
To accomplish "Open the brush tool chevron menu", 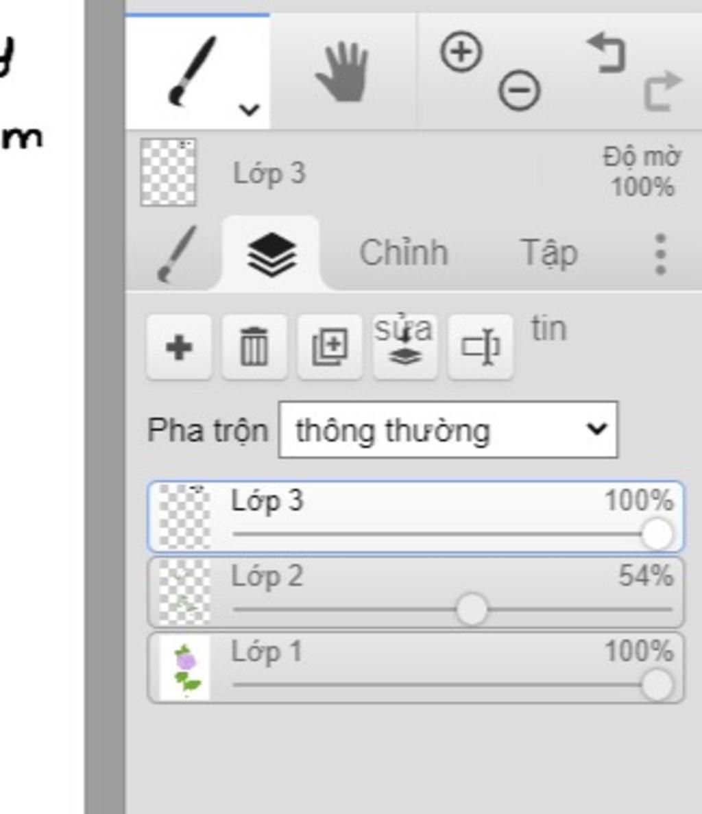I will tap(249, 110).
